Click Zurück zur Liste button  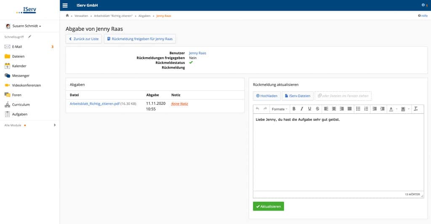[84, 39]
